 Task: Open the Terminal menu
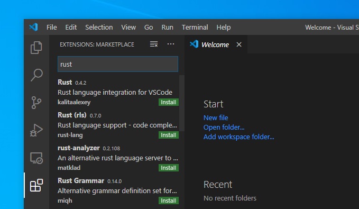tap(195, 28)
